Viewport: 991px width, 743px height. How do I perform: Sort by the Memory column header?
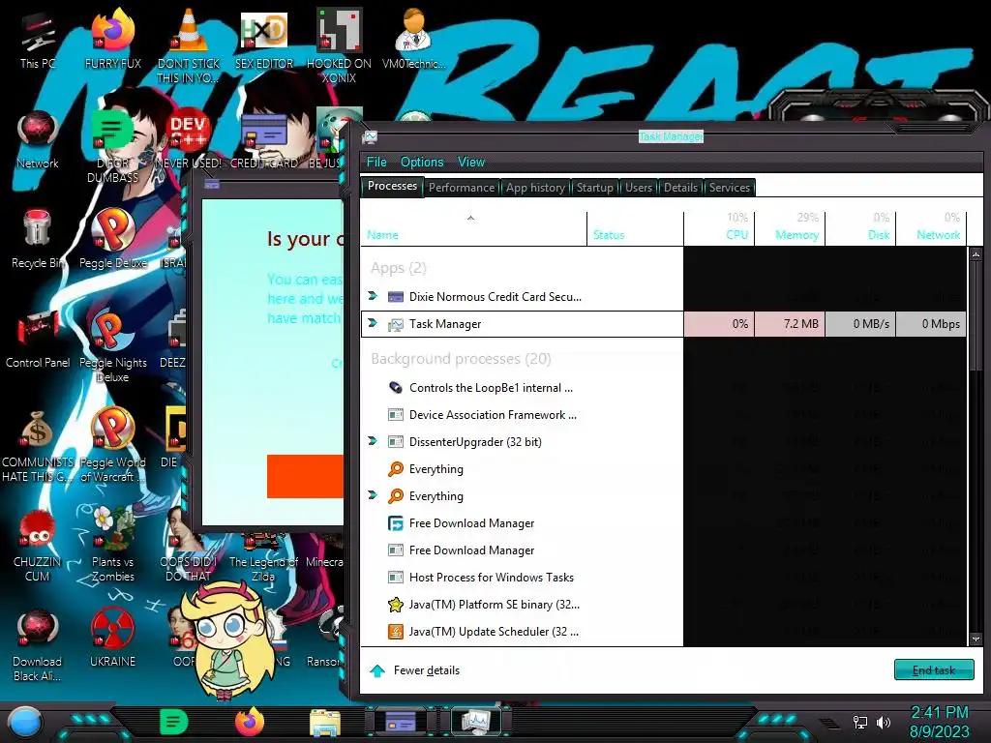(x=790, y=228)
